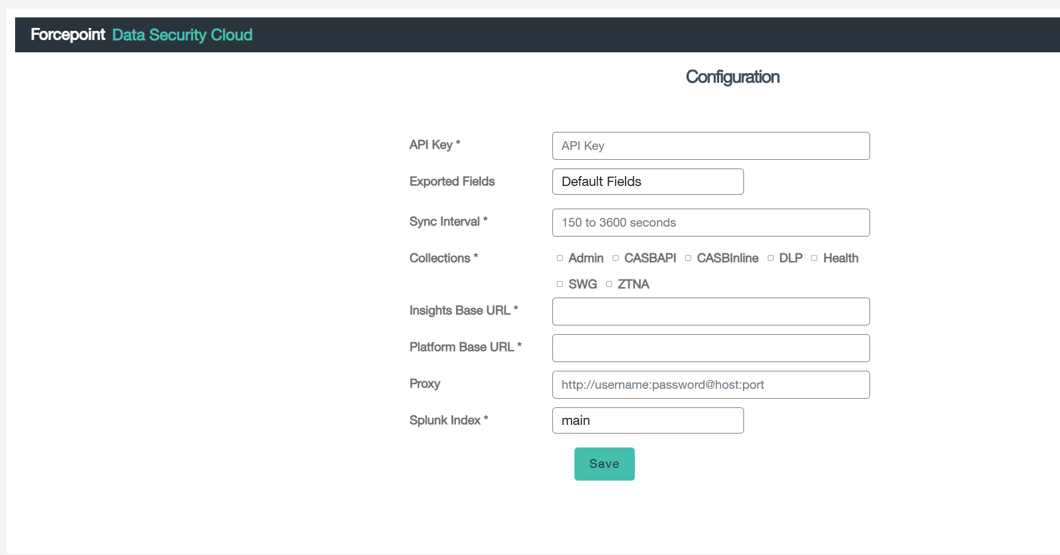Tick the CASBAPI collection checkbox
Image resolution: width=1060 pixels, height=555 pixels.
click(616, 258)
